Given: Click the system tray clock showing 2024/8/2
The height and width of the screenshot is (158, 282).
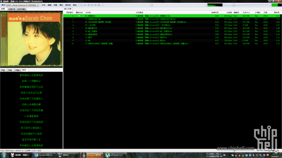Looking at the screenshot, I should click(x=275, y=155).
